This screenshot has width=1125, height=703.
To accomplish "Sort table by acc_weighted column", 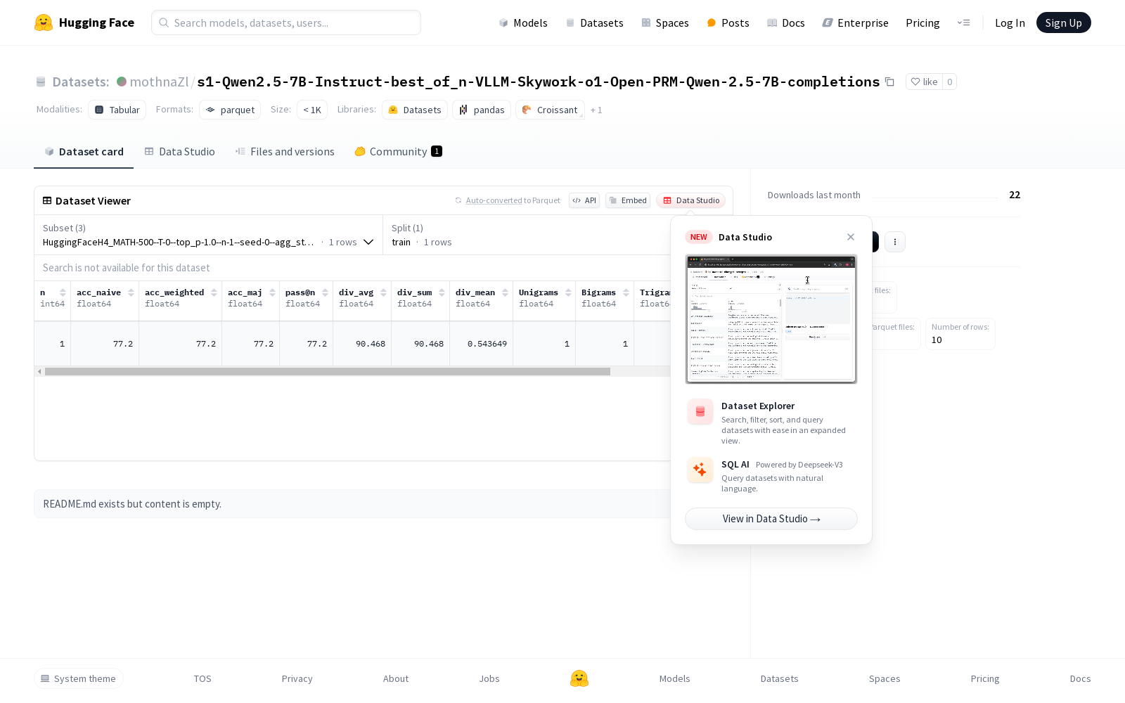I will [x=214, y=292].
